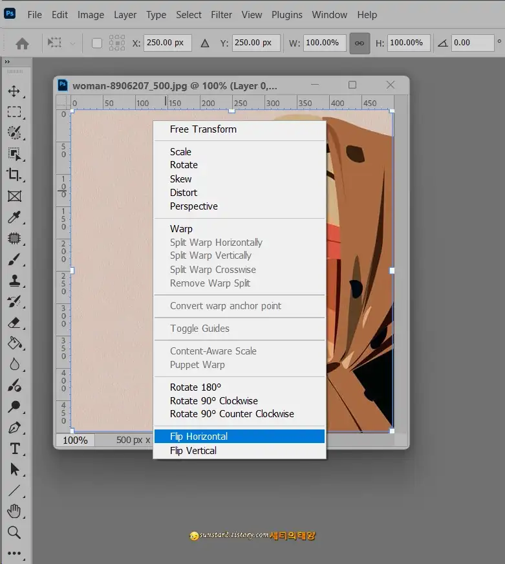Click the Y position field

(x=256, y=43)
